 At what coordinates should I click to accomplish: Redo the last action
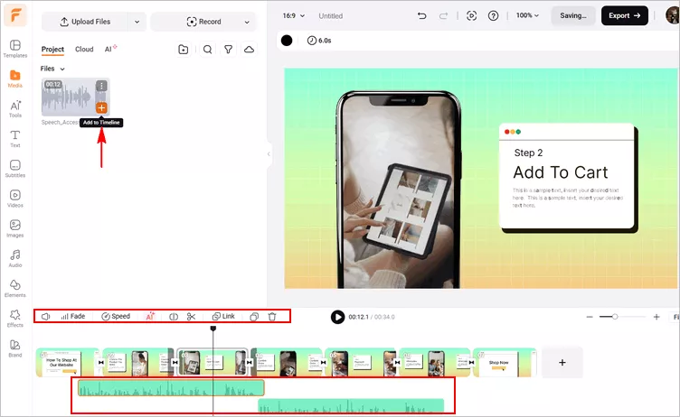pyautogui.click(x=443, y=15)
